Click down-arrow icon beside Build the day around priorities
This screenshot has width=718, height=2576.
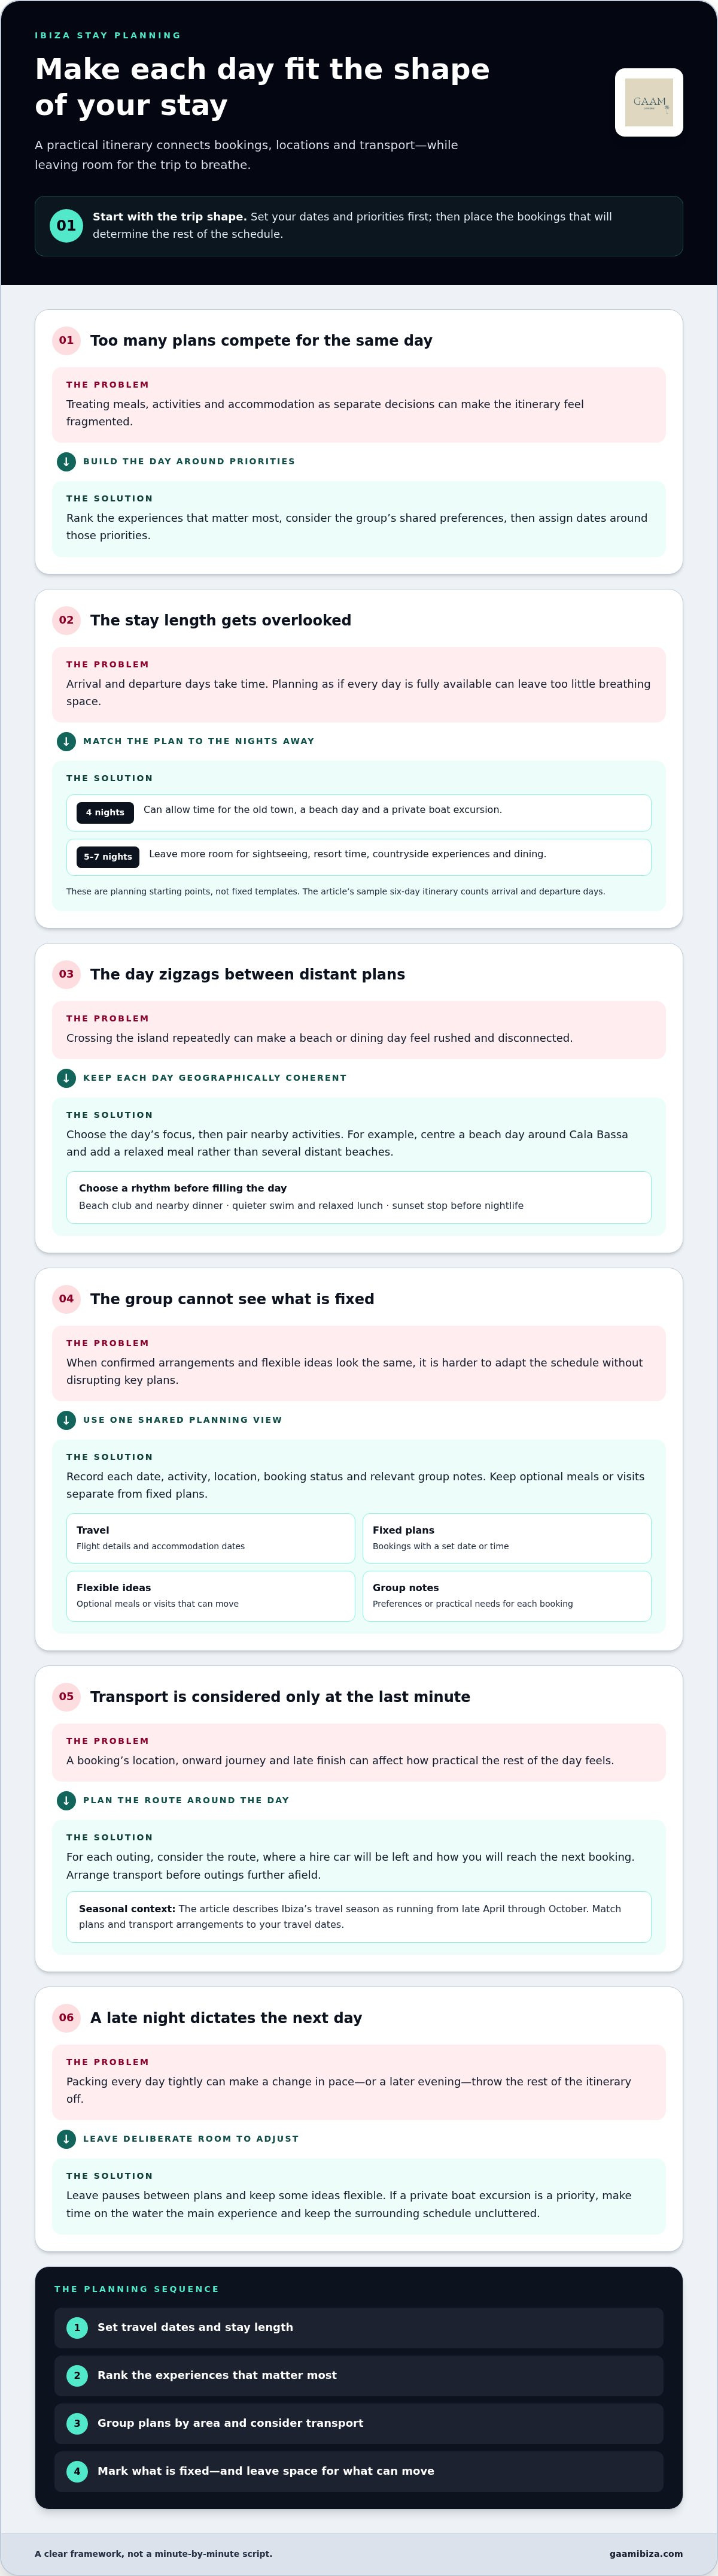[66, 461]
